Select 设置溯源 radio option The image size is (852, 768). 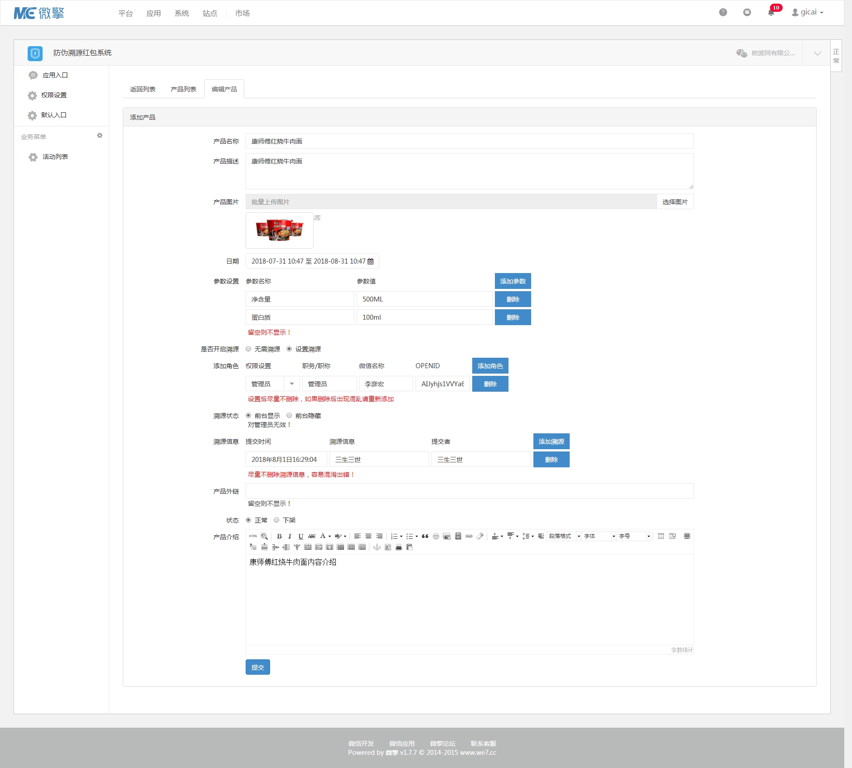[289, 349]
